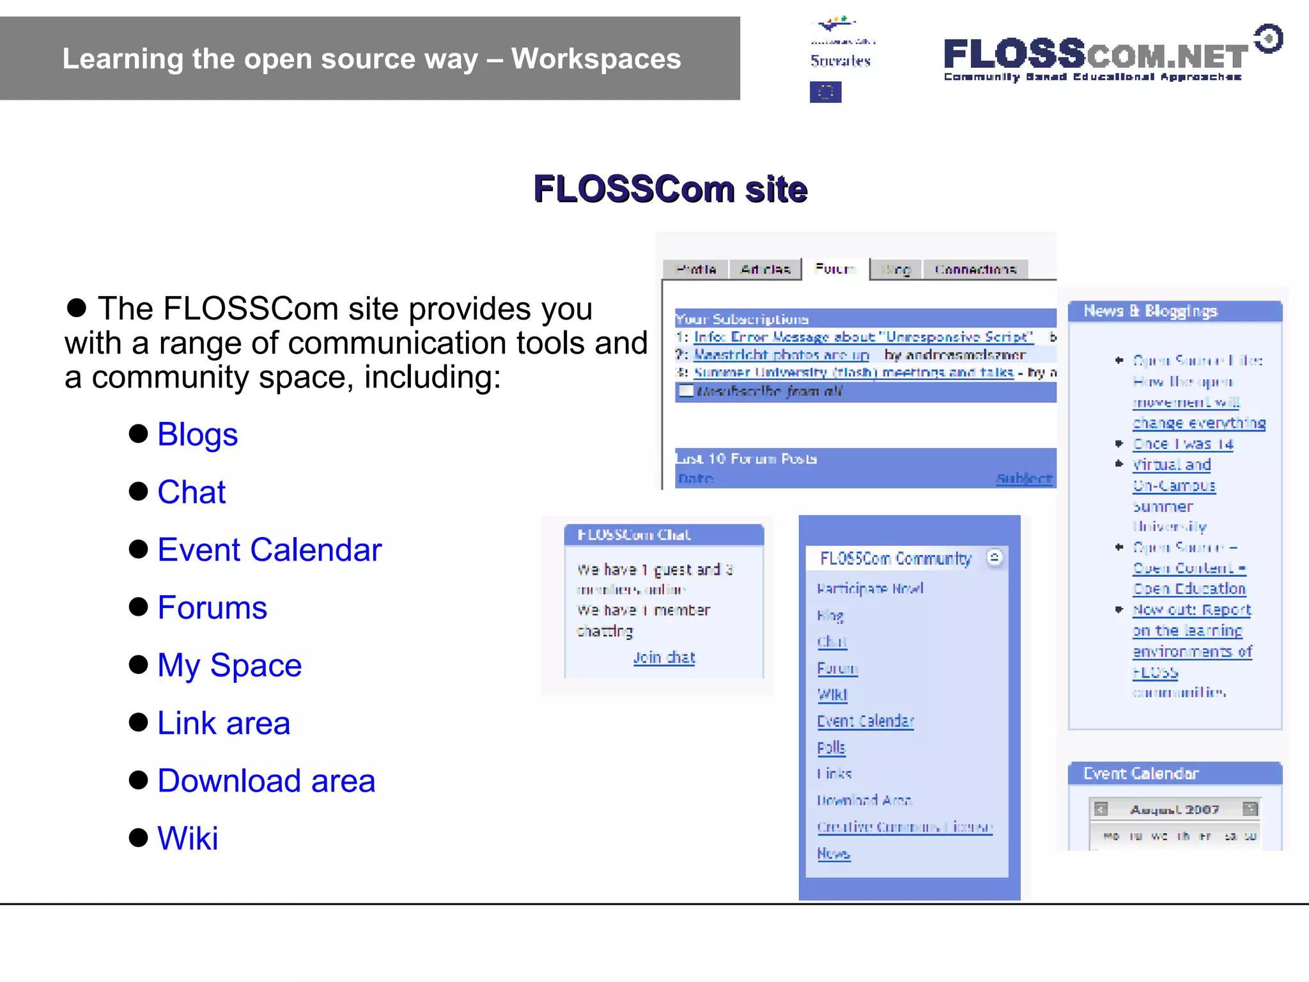Image resolution: width=1309 pixels, height=982 pixels.
Task: Switch to the Articles tab
Action: point(766,269)
